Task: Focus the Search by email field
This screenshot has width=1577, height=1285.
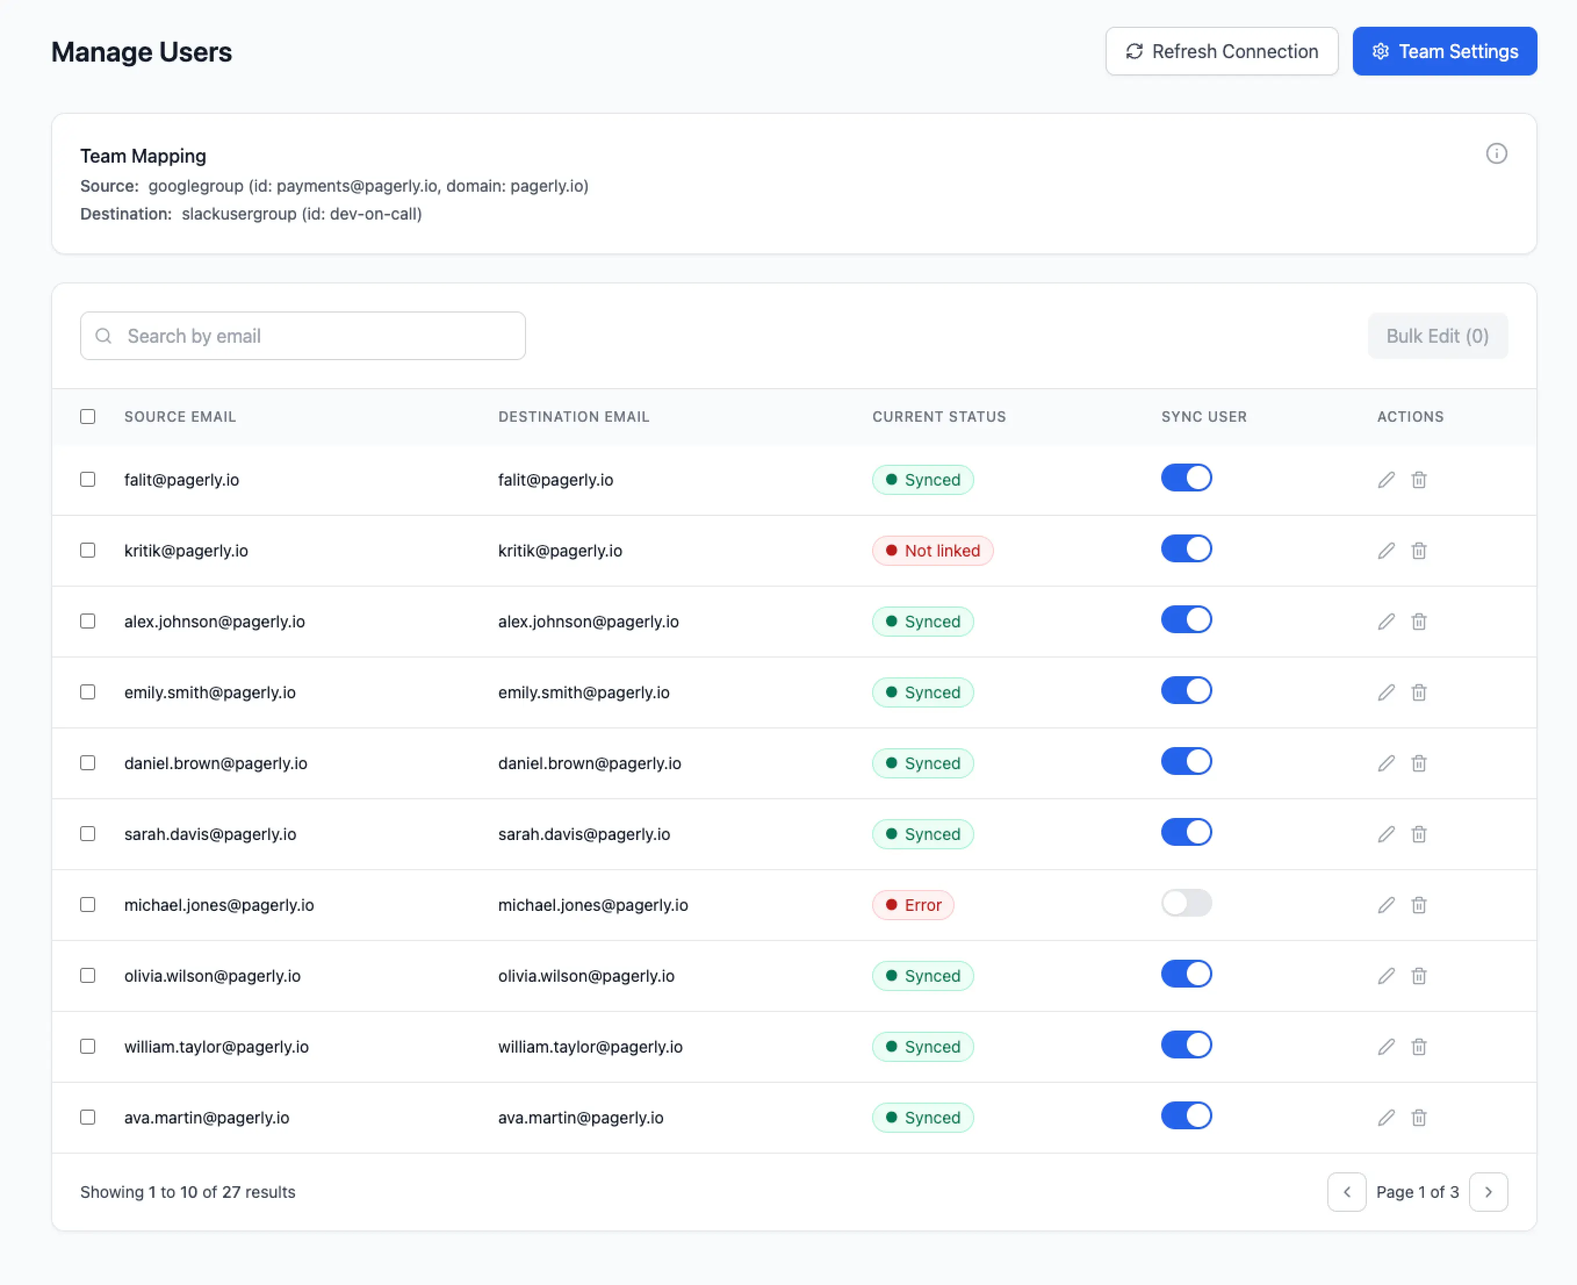Action: coord(303,336)
